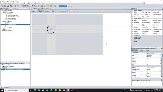Select the Slider component in Palette
The image size is (163, 92).
[x=155, y=27]
